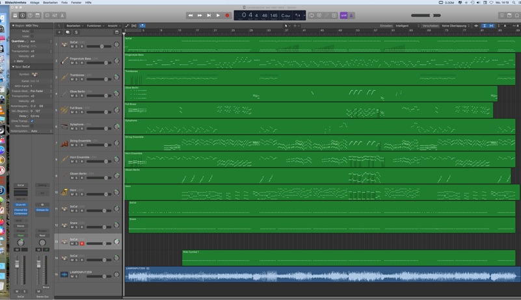
Task: Start recording with the red Record button
Action: pos(227,16)
